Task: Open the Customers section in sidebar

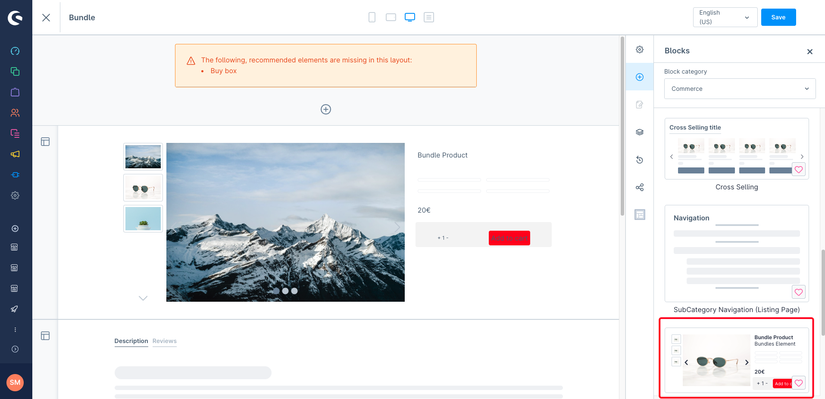Action: click(x=15, y=113)
